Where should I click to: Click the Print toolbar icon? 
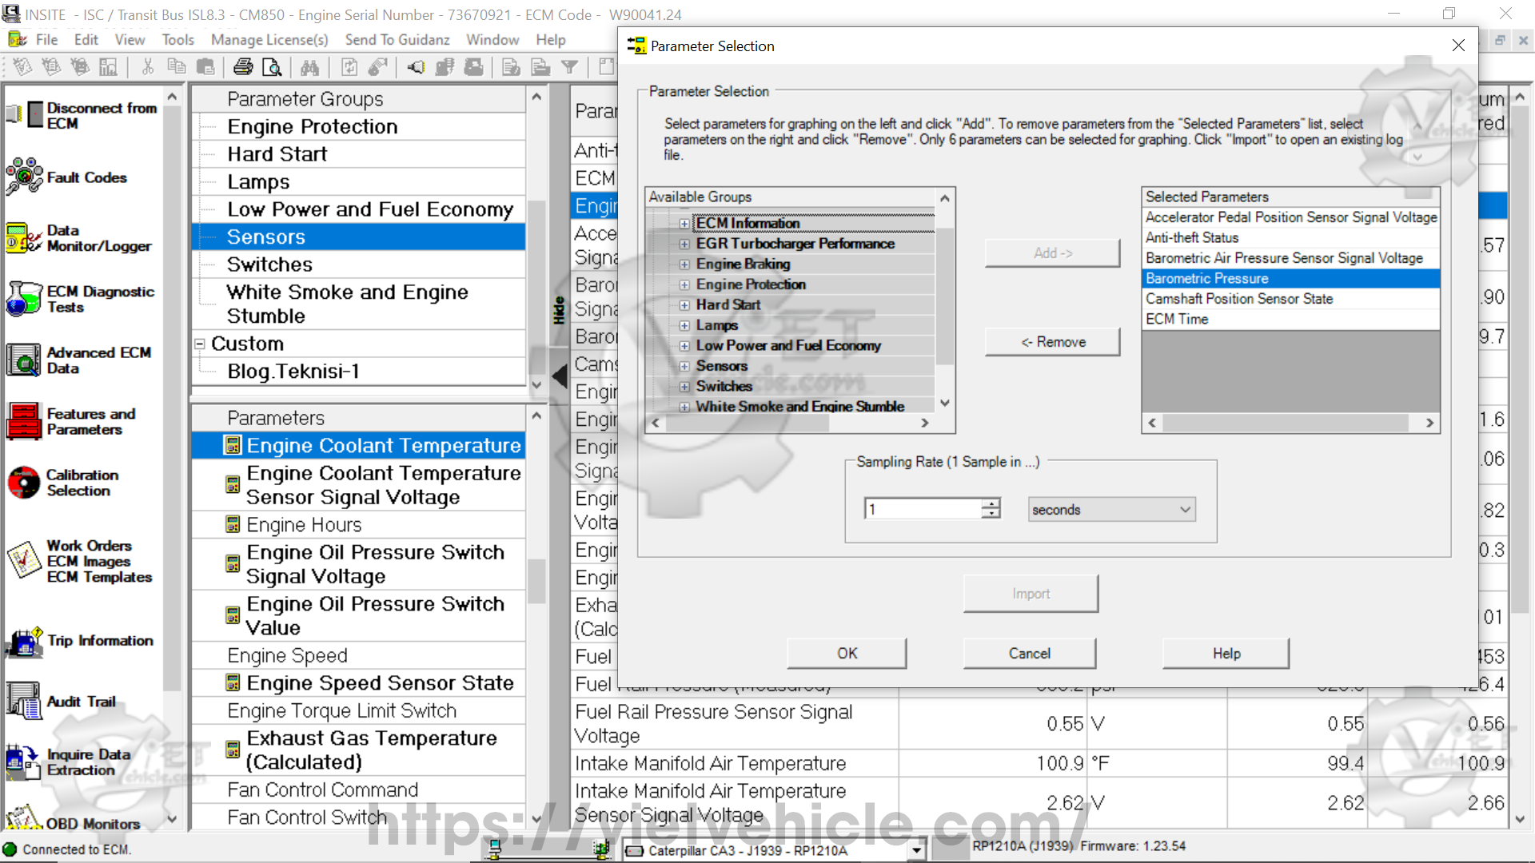[243, 67]
